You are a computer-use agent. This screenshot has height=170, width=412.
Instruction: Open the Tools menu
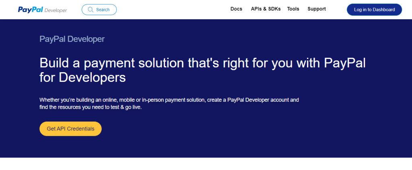tap(293, 9)
